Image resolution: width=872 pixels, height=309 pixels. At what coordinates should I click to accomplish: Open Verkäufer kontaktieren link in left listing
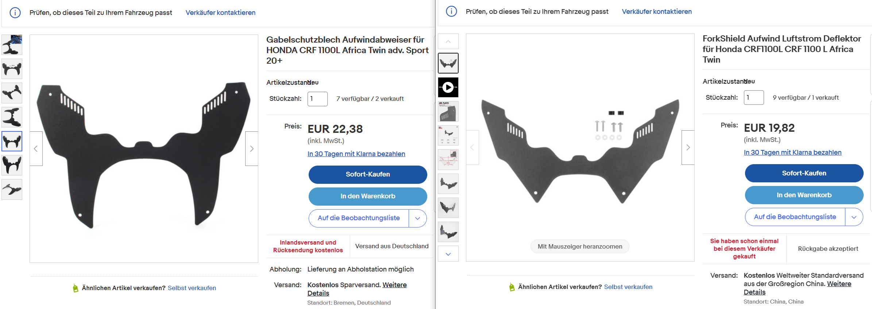pyautogui.click(x=220, y=13)
